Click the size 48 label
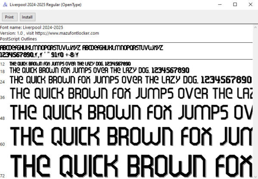This screenshot has width=258, height=179. [3, 118]
